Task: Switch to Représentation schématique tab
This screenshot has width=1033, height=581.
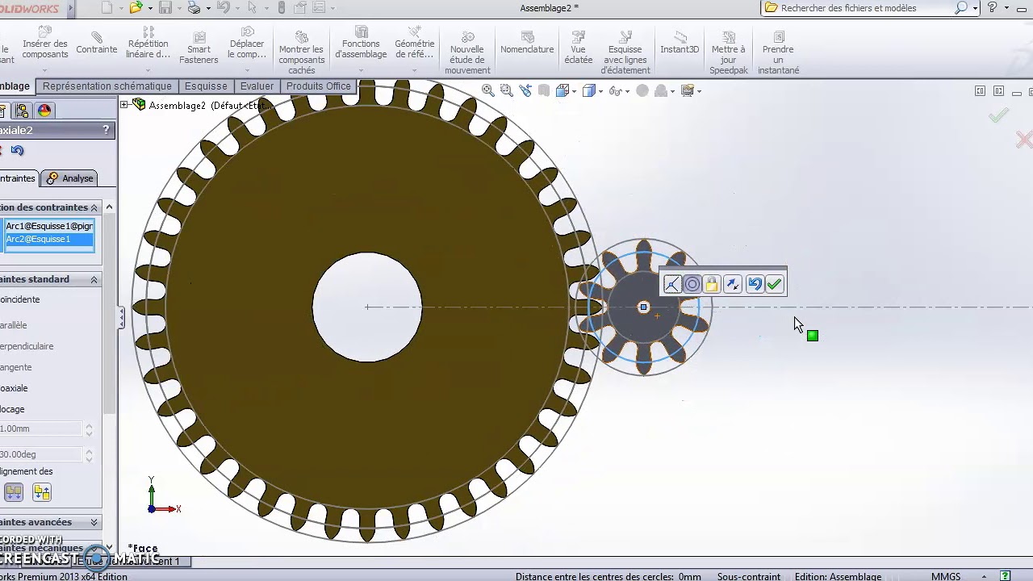Action: click(x=107, y=86)
